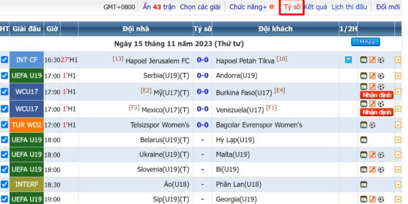Screen dimensions: 408x204
Task: Switch to the Kết quả tab
Action: [x=315, y=7]
